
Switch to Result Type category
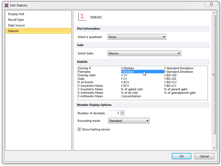coord(16,20)
